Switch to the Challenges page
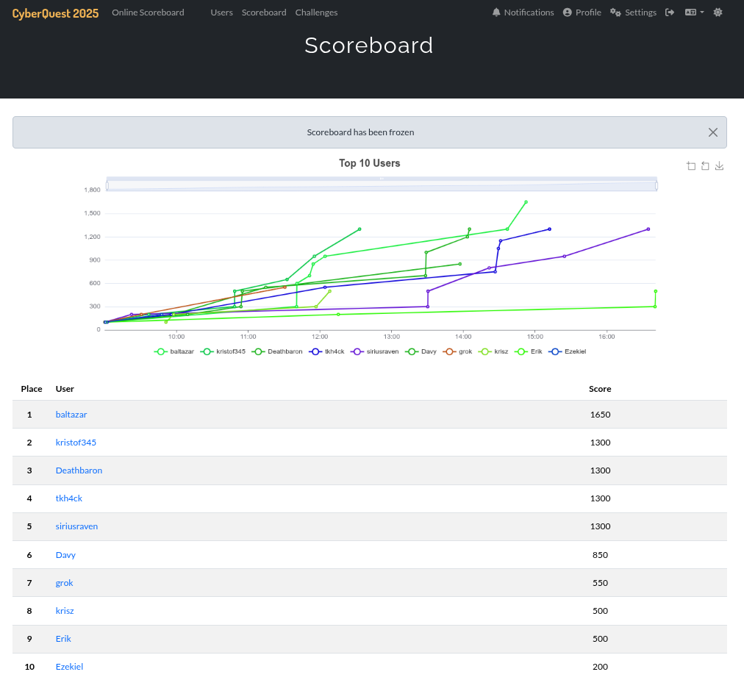Screen dimensions: 744x680 click(x=316, y=12)
